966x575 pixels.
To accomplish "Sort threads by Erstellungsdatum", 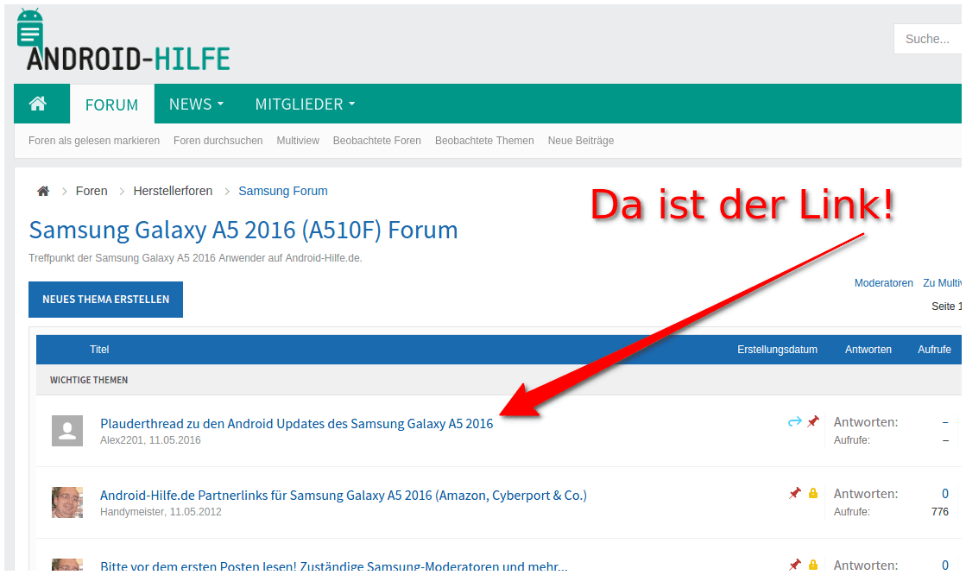I will pos(777,350).
